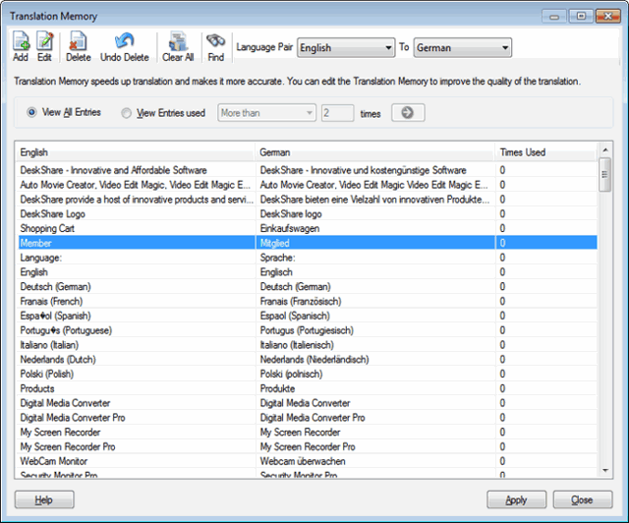Select 'Auto Movie Creator, Video Edit Magic' English entry
Image resolution: width=629 pixels, height=523 pixels.
click(136, 185)
